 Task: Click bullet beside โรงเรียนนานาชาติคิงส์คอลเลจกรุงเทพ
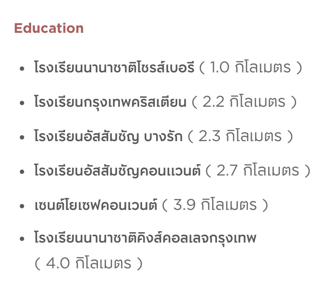point(22,239)
